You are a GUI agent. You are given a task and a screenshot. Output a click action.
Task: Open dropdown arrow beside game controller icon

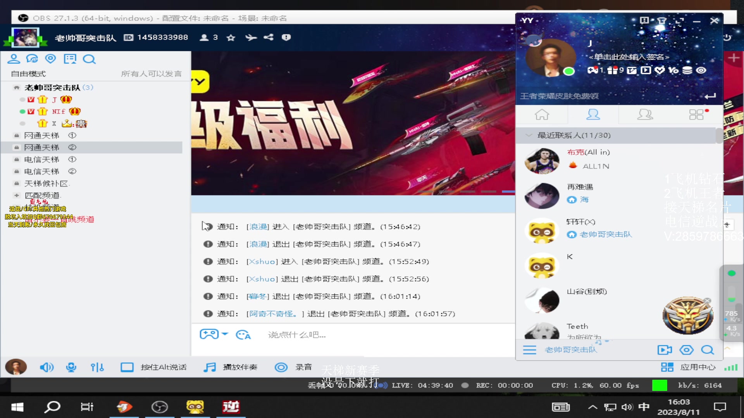(x=225, y=334)
